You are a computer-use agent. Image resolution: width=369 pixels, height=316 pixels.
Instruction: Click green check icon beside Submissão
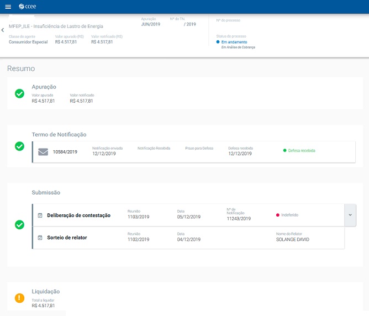pyautogui.click(x=19, y=225)
